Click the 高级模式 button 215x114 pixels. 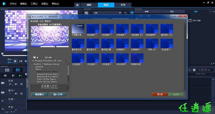39,94
